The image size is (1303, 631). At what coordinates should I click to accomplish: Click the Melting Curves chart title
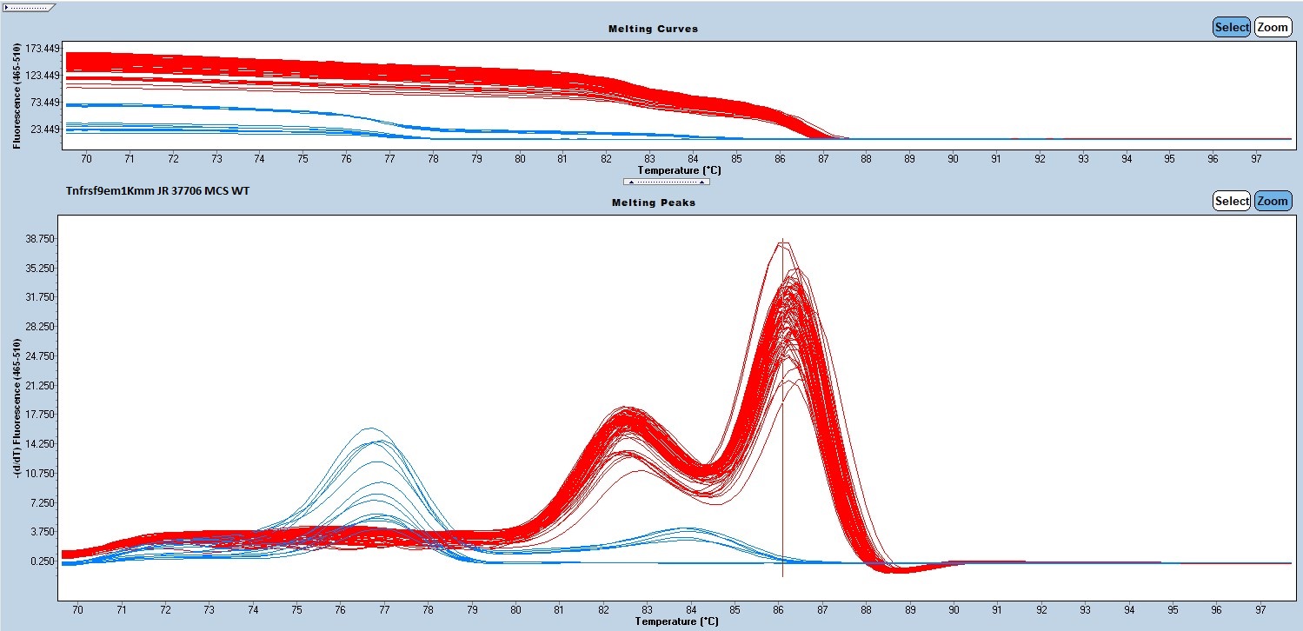coord(653,29)
